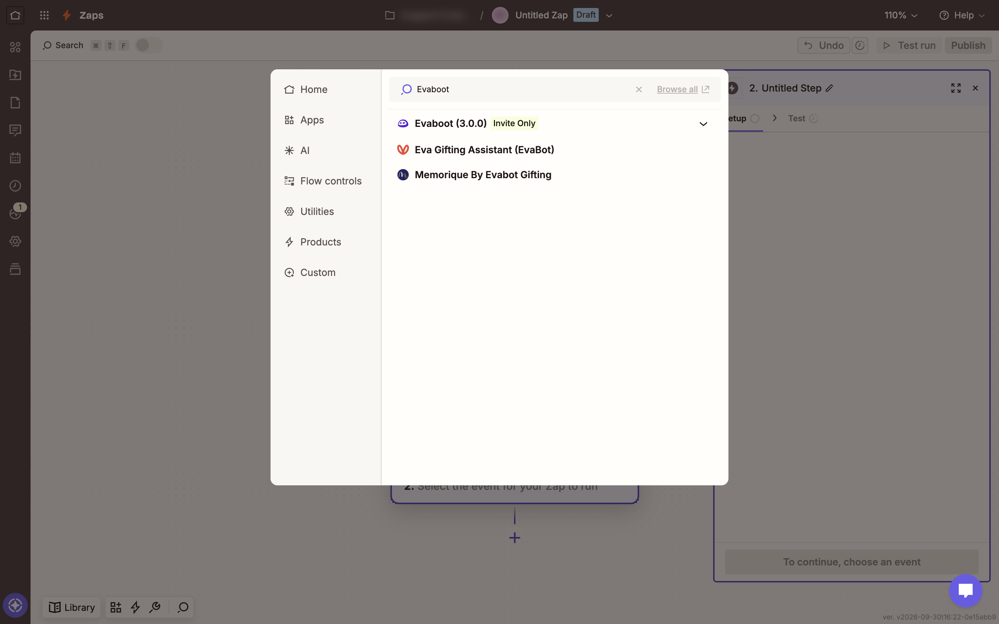Screen dimensions: 999x624
Task: Click the version history icon beside Undo
Action: 860,45
